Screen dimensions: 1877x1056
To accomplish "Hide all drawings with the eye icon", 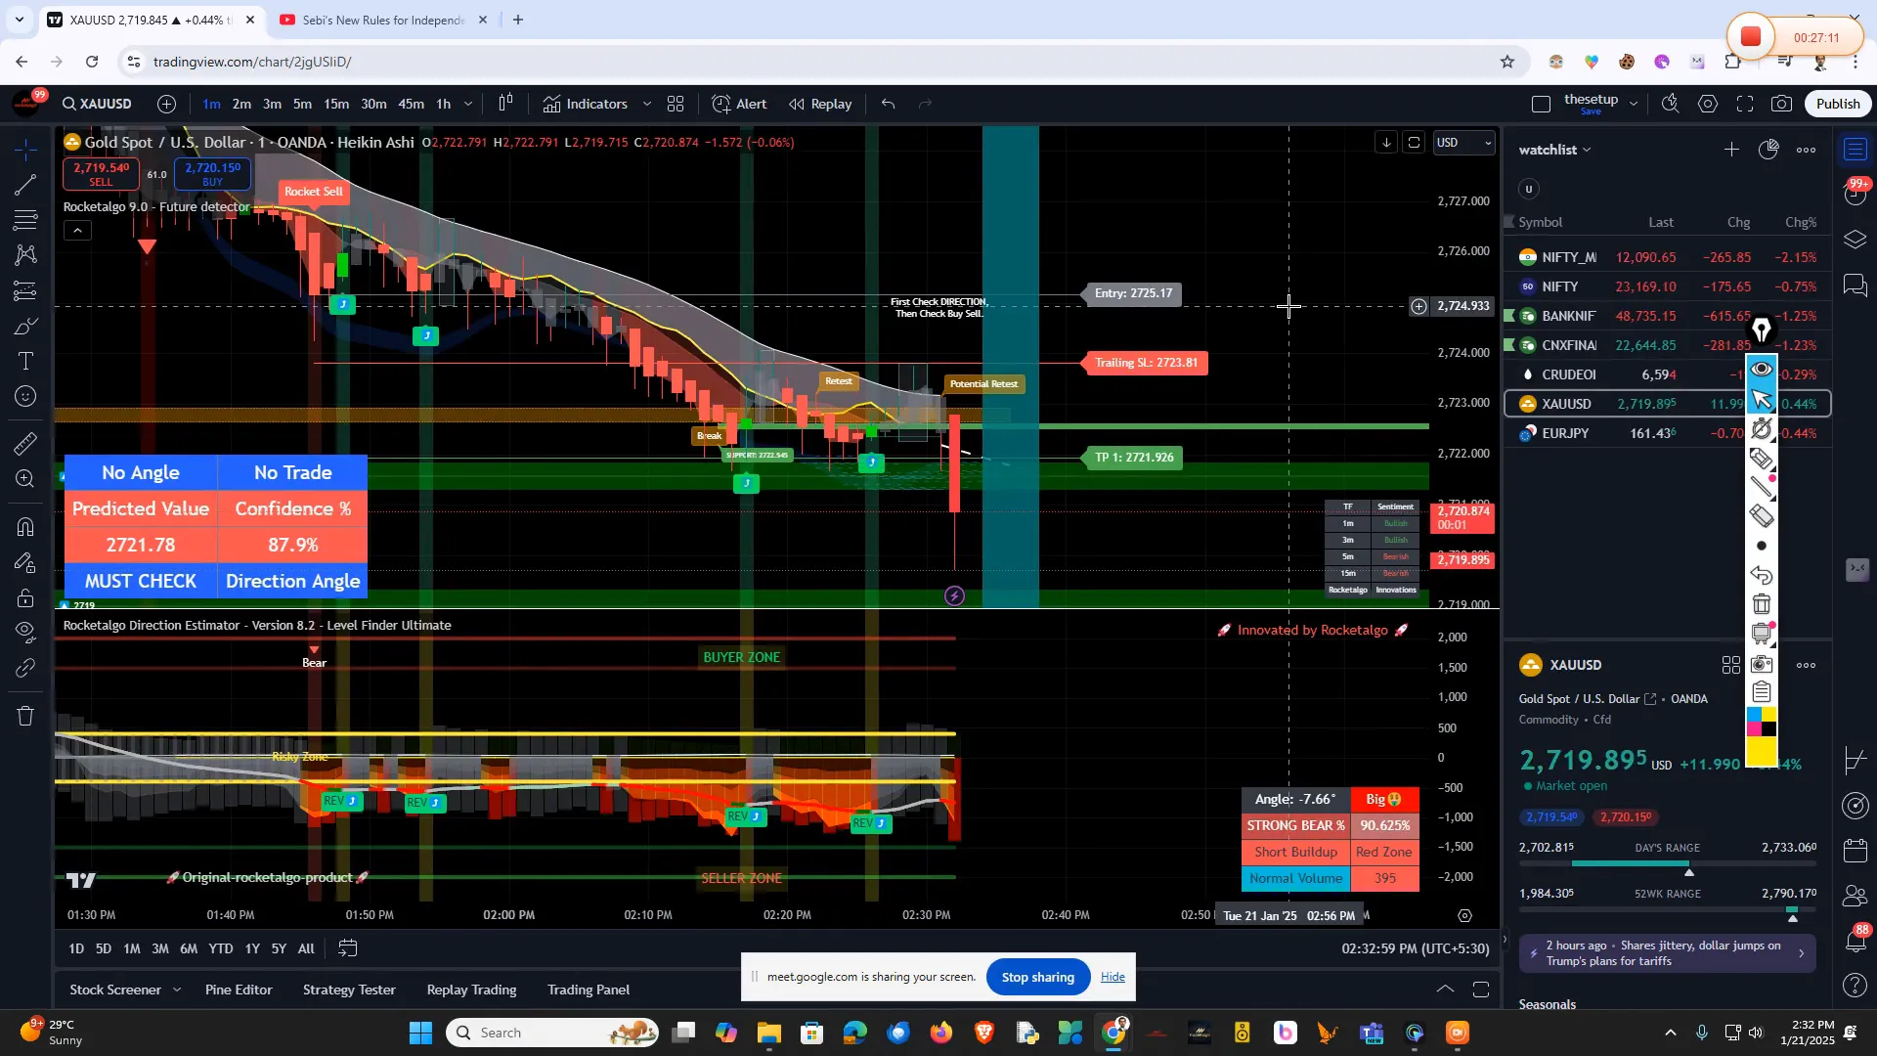I will click(x=26, y=631).
